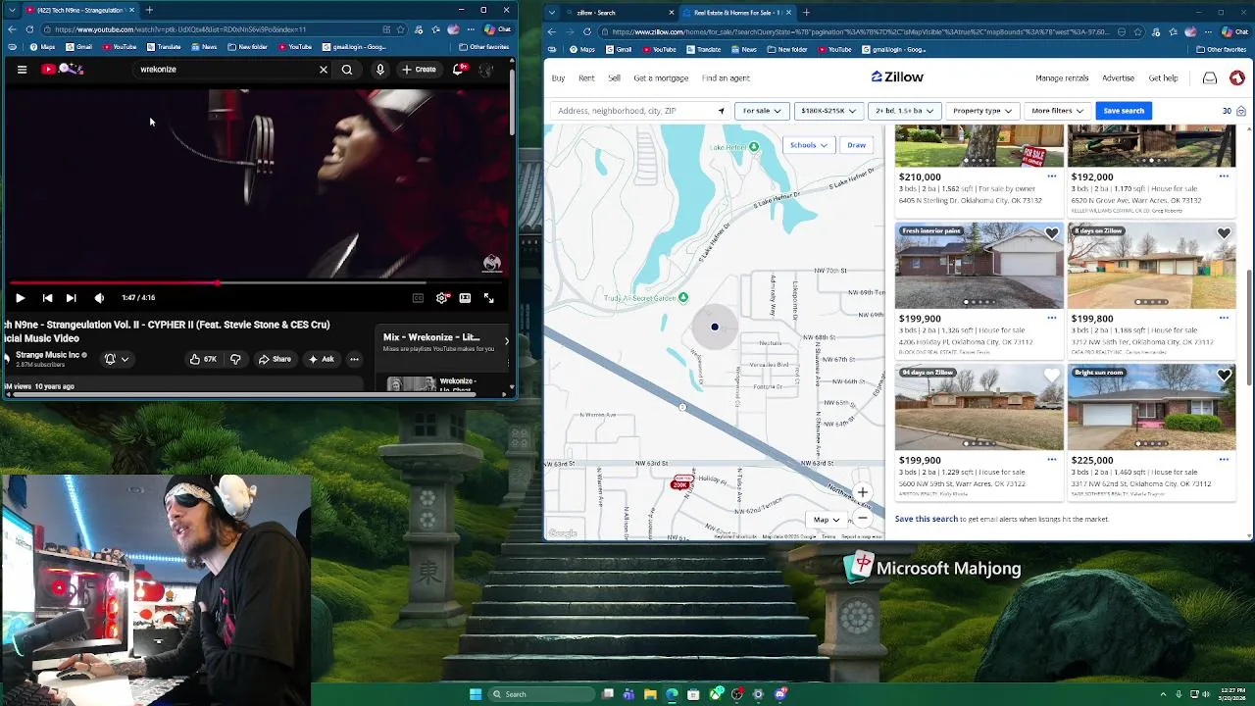The width and height of the screenshot is (1255, 706).
Task: Open Manage rentals link
Action: tap(1062, 78)
